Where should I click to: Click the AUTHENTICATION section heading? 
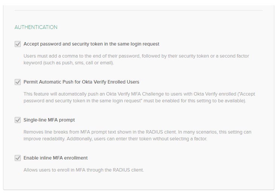(36, 27)
